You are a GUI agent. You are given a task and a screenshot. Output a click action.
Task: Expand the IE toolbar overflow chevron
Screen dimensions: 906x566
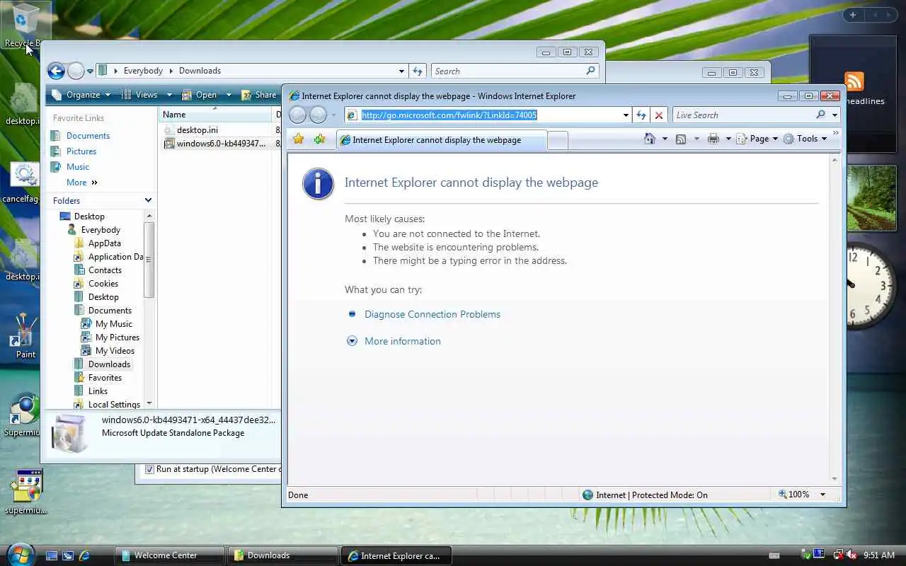(836, 133)
